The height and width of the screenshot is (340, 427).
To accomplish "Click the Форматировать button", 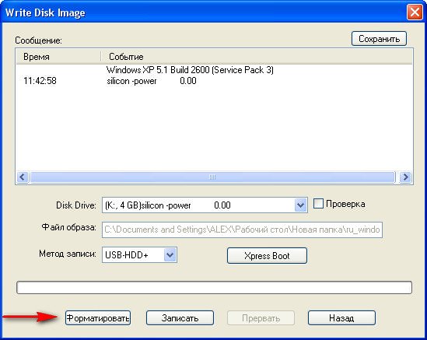I will (x=98, y=318).
